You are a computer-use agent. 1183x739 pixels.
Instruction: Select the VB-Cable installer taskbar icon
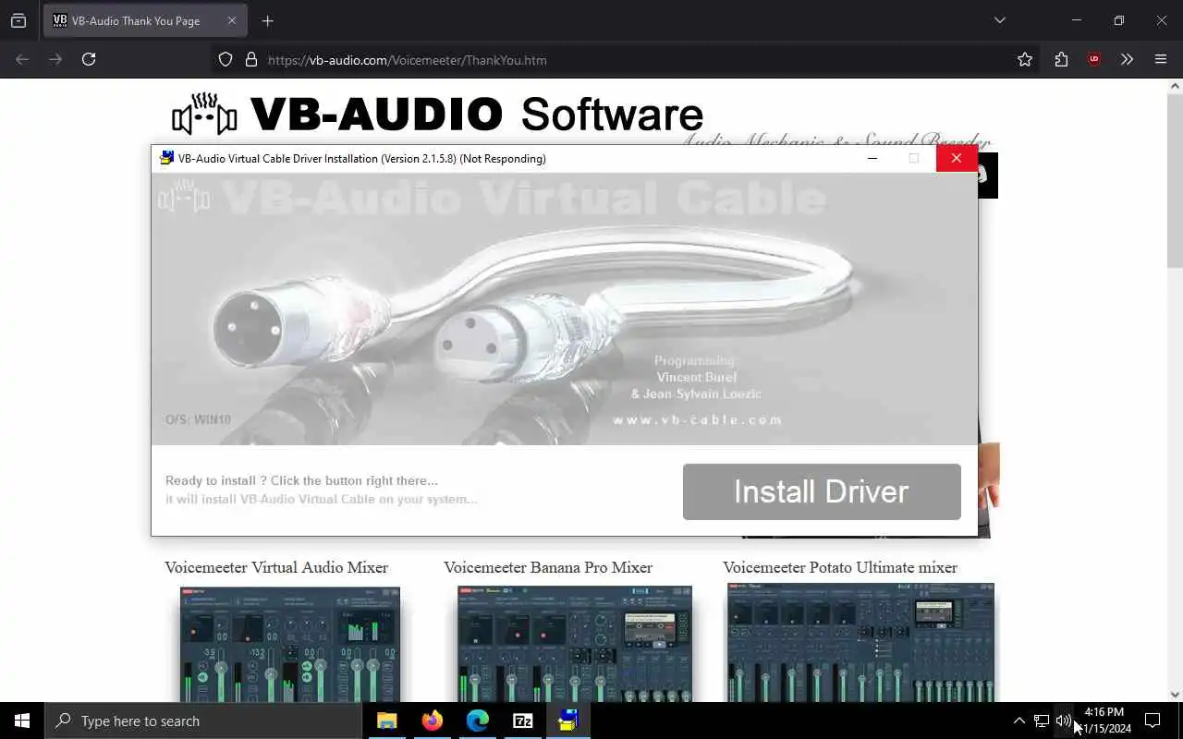(x=568, y=721)
